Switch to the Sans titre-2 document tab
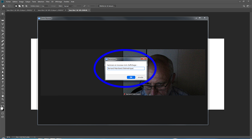 51,10
